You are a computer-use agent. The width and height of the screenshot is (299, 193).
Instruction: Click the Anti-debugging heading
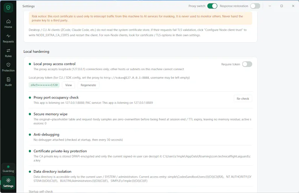[x=46, y=134]
